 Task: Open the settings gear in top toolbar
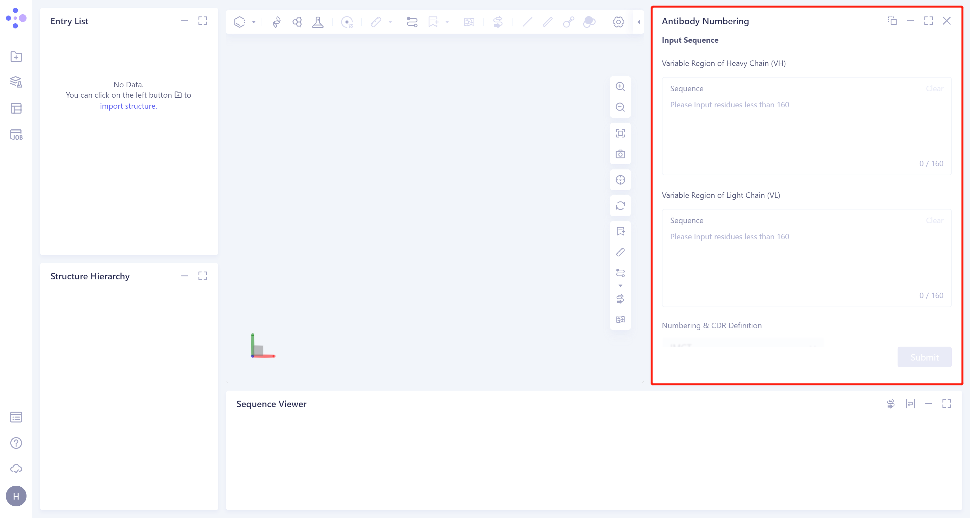(618, 22)
